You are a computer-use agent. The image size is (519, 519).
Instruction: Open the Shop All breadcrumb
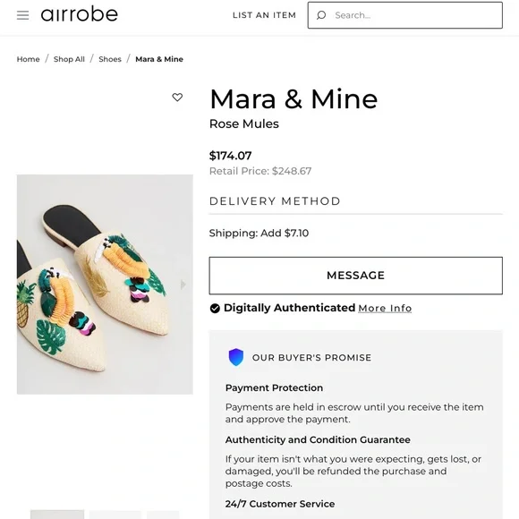click(69, 59)
